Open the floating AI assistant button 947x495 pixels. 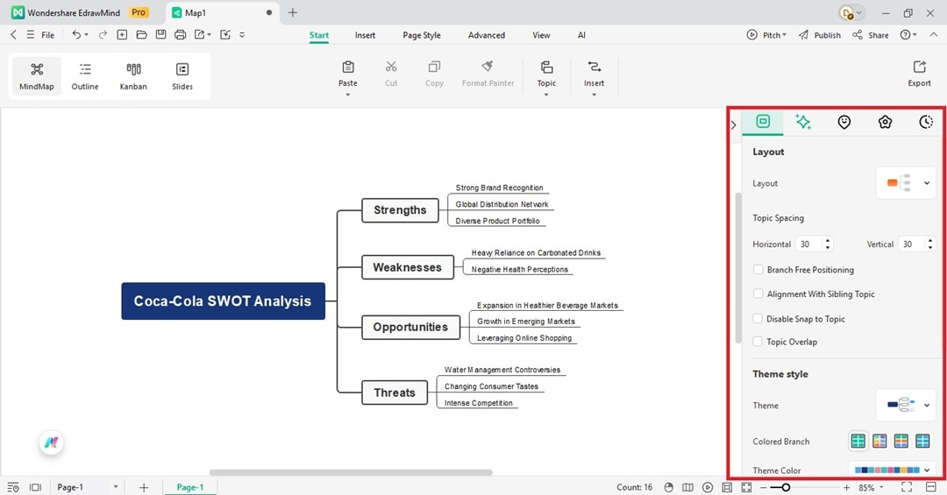pyautogui.click(x=52, y=442)
